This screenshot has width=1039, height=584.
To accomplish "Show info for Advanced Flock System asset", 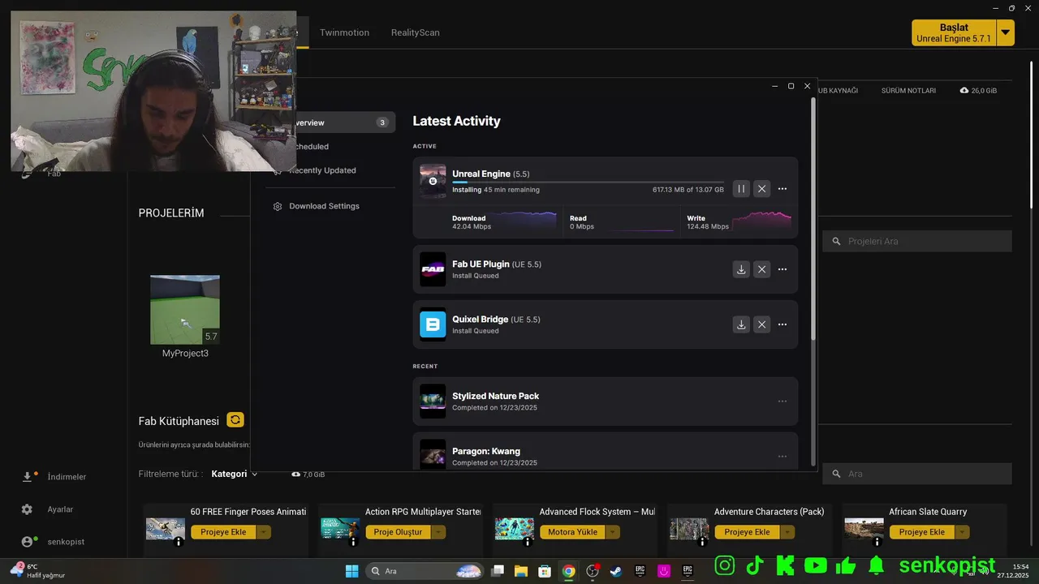I will [528, 542].
